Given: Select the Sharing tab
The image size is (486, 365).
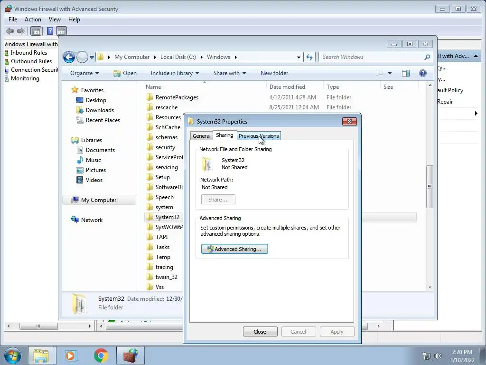Looking at the screenshot, I should coord(224,135).
